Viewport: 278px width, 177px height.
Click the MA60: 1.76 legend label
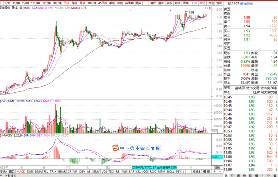(79, 8)
